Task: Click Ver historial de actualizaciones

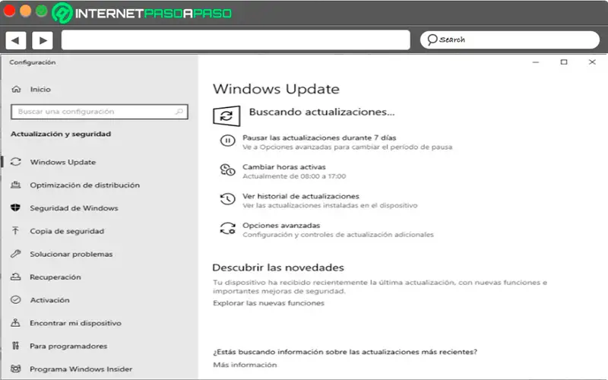Action: 301,196
